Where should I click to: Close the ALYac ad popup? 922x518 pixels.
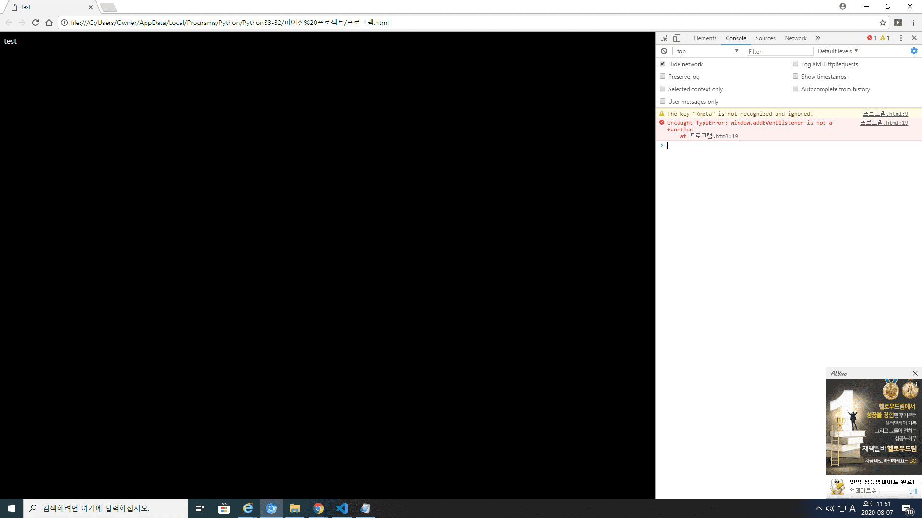(915, 373)
